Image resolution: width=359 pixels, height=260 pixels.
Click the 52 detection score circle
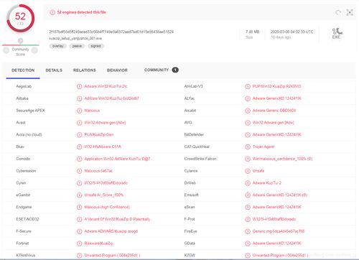click(21, 19)
